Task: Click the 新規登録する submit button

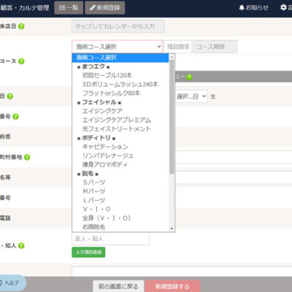Action: point(172,286)
